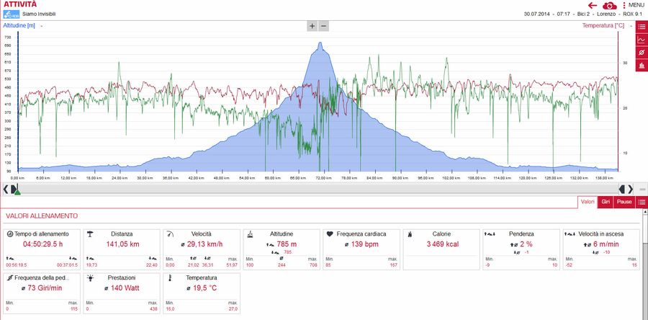The image size is (648, 320).
Task: Click the clock icon on Tempo di allenamento
Action: (x=10, y=234)
